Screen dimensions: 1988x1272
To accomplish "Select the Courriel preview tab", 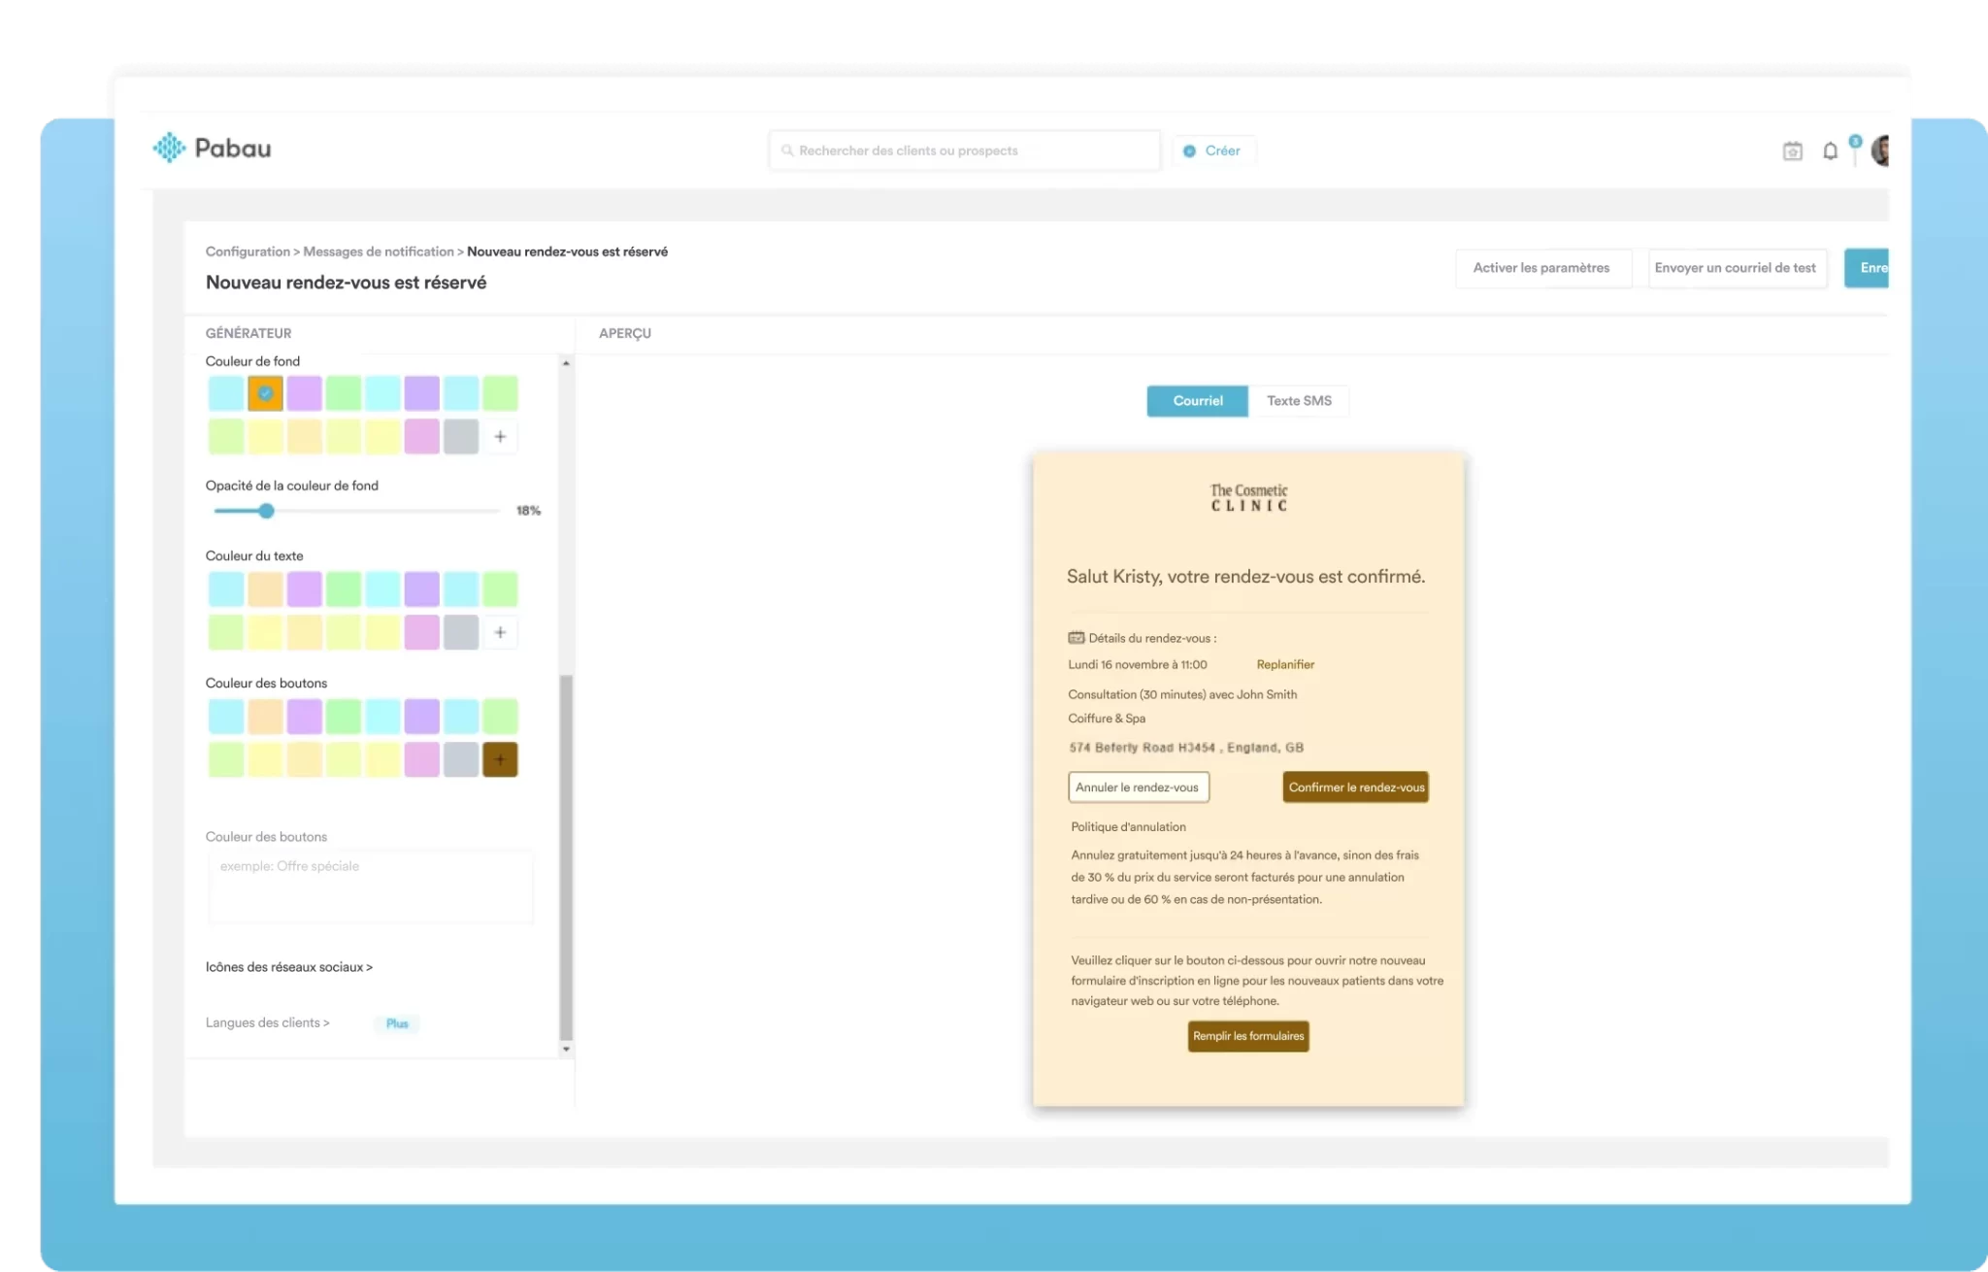I will click(x=1197, y=401).
